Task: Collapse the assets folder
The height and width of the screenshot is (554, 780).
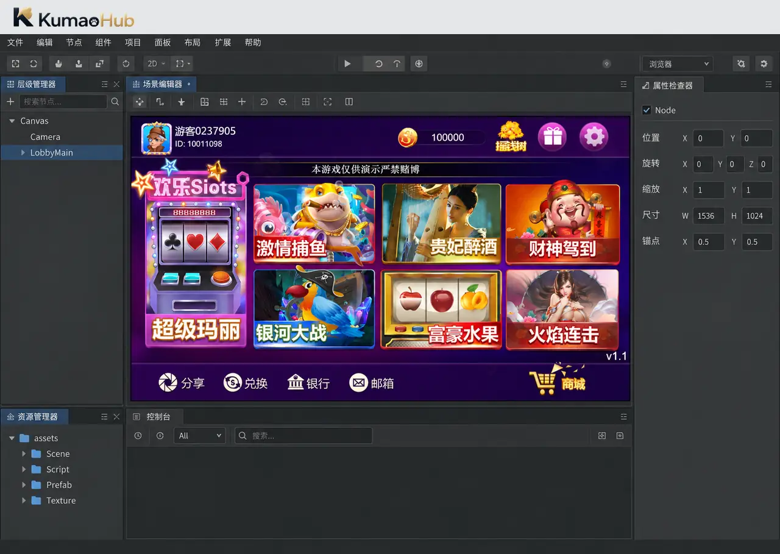Action: point(12,438)
